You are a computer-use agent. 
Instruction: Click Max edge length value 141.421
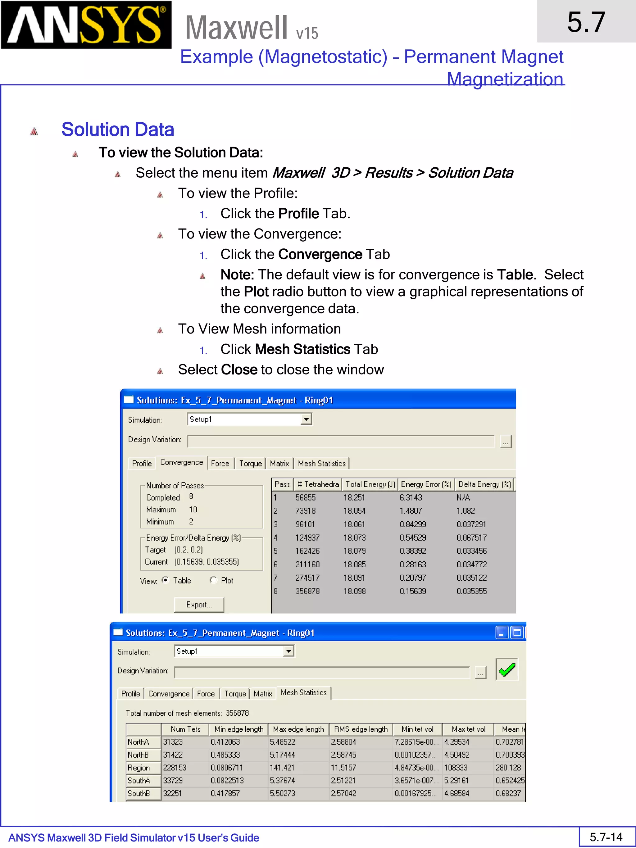coord(282,768)
